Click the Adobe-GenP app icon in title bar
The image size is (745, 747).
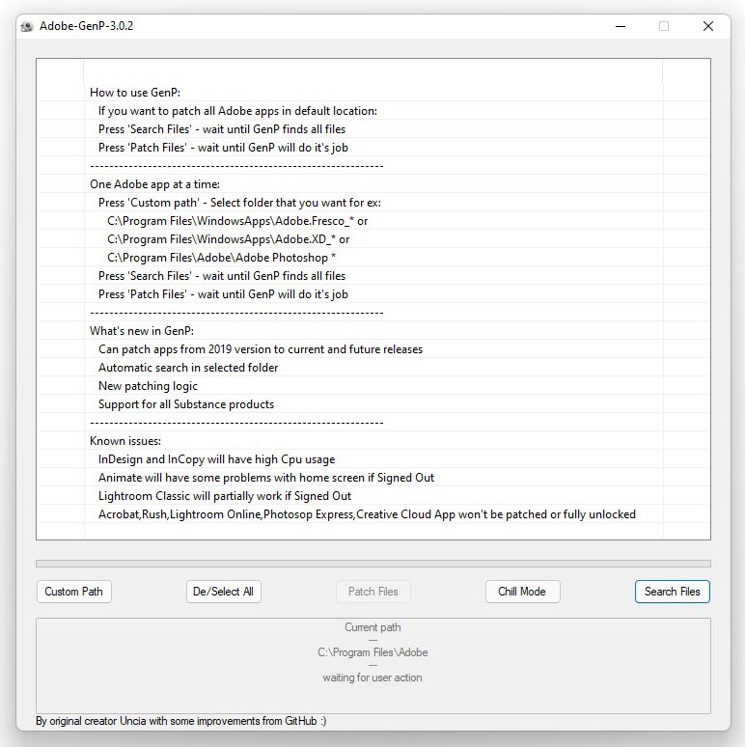click(x=27, y=26)
